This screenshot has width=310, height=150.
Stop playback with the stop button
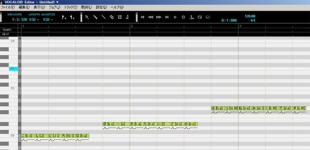click(x=183, y=17)
